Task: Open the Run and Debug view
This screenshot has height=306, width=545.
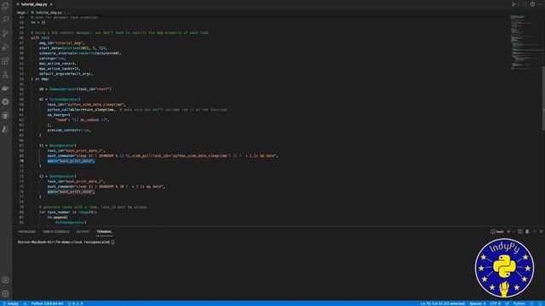Action: tap(5, 47)
